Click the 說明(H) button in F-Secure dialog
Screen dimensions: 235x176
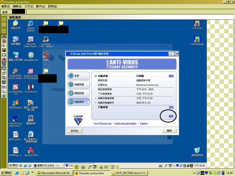(x=75, y=131)
